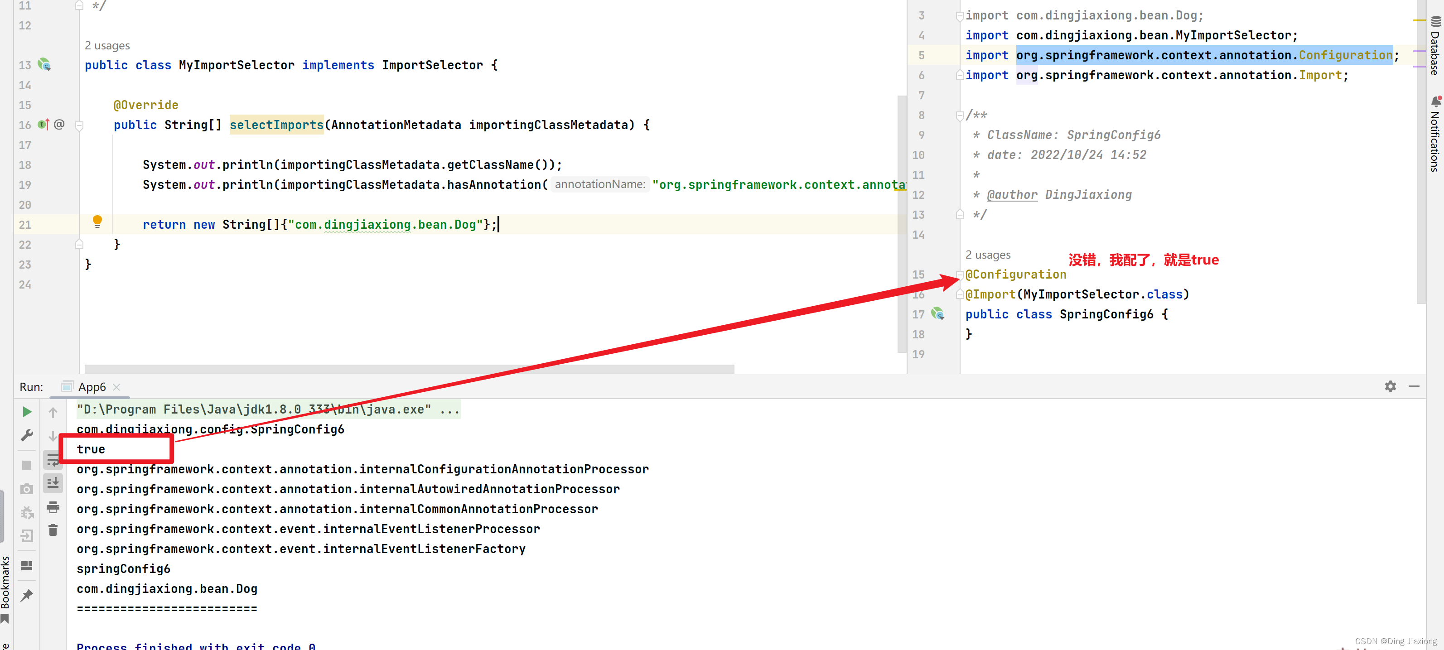
Task: Open run configuration wrench icon
Action: pyautogui.click(x=26, y=435)
